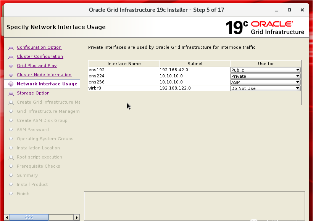Sort by Interface Name column header
The height and width of the screenshot is (221, 313).
click(124, 64)
